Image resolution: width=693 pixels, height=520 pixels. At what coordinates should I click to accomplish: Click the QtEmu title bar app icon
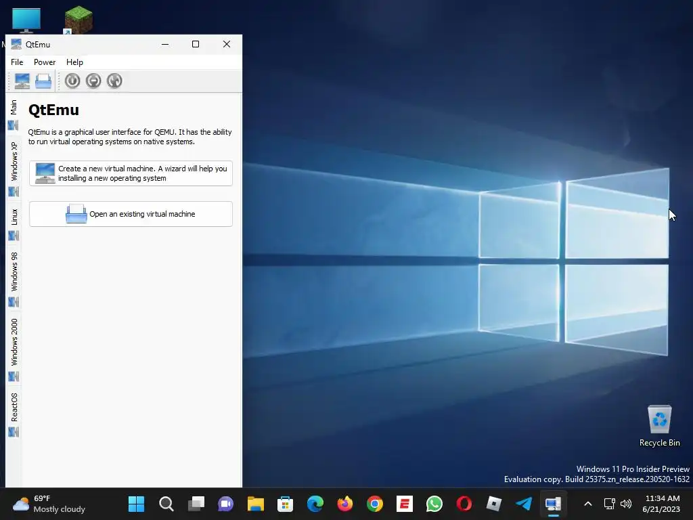tap(16, 44)
